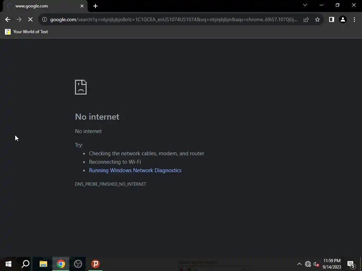This screenshot has height=271, width=362.
Task: Open OBS Studio from the taskbar
Action: (78, 264)
